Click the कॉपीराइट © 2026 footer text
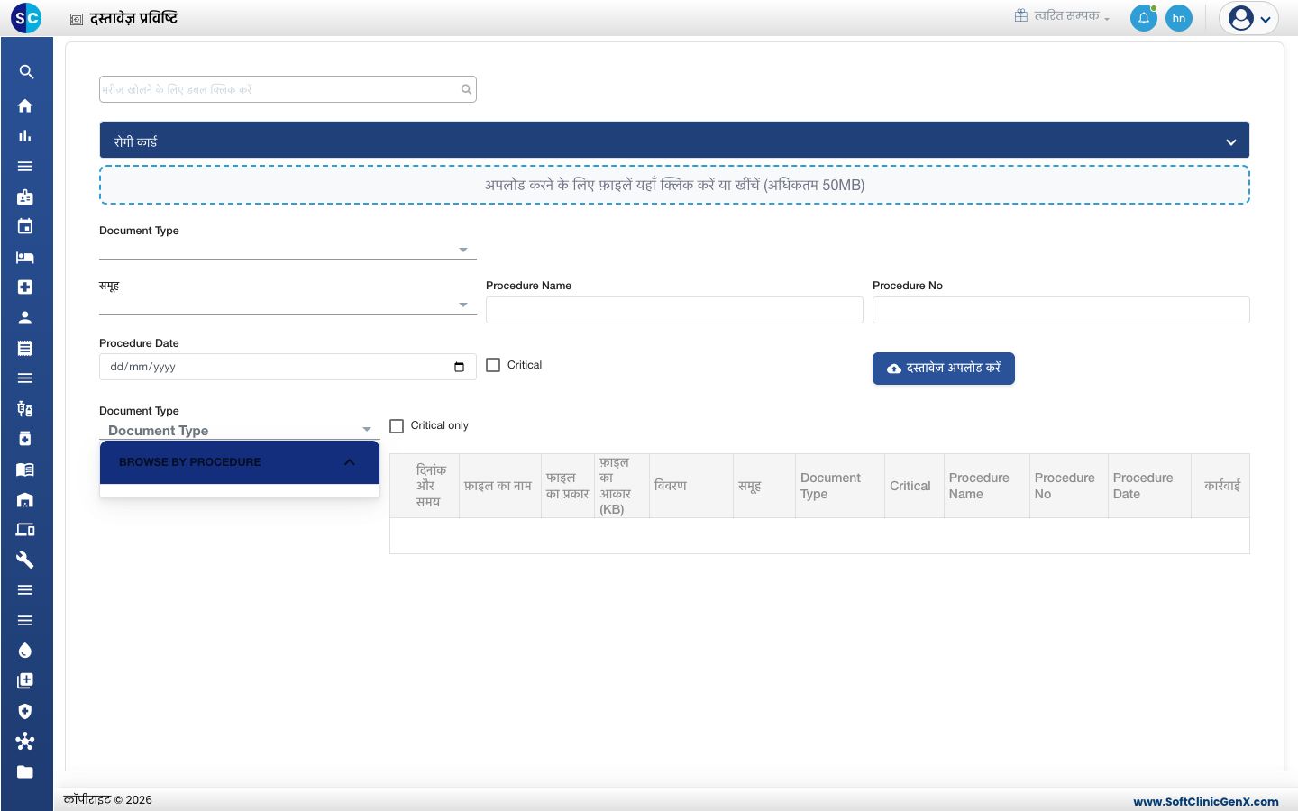 [x=108, y=800]
